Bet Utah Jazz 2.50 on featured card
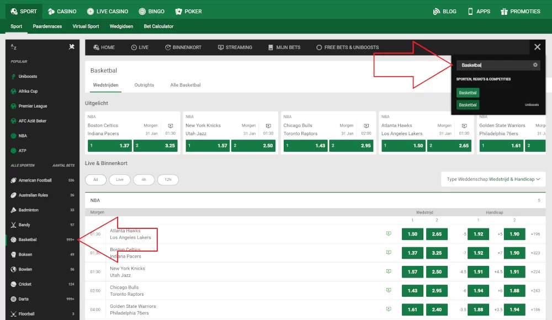 253,146
